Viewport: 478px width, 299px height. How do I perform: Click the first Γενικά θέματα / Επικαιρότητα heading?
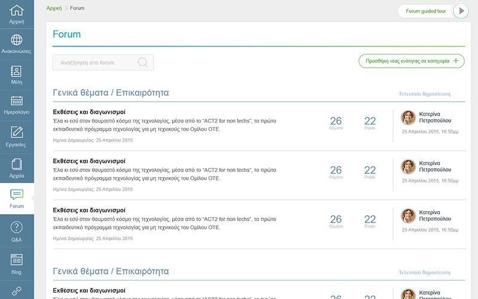pos(111,93)
